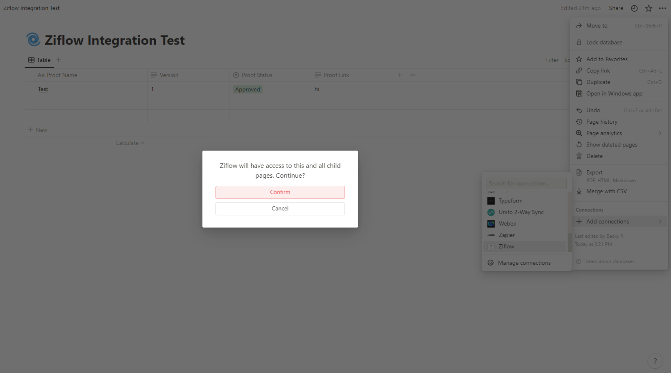Viewport: 671px width, 373px height.
Task: Click the Proof Link cell 'hi'
Action: tap(352, 89)
